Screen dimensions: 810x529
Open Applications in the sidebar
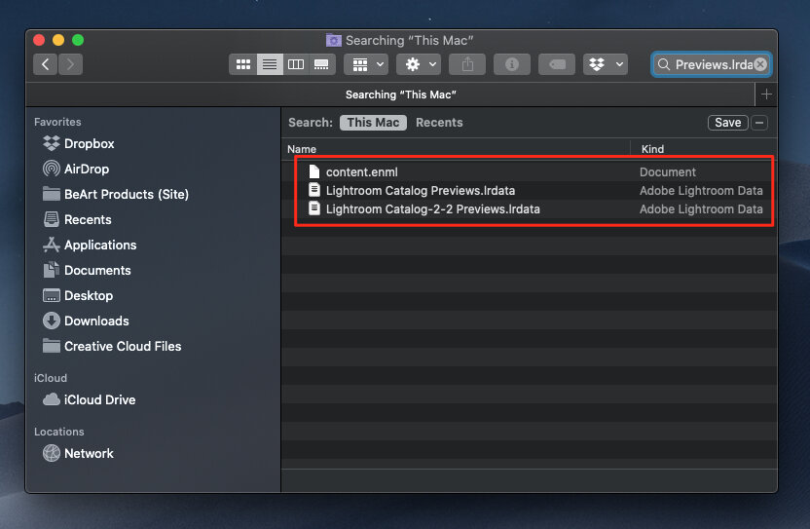[90, 245]
